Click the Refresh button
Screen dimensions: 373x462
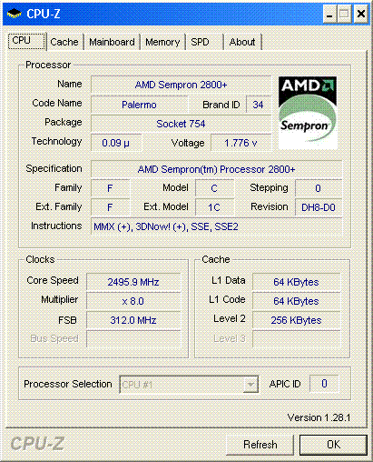[260, 445]
